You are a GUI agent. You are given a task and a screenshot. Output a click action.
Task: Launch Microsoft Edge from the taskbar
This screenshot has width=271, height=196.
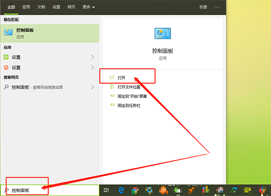[x=121, y=190]
